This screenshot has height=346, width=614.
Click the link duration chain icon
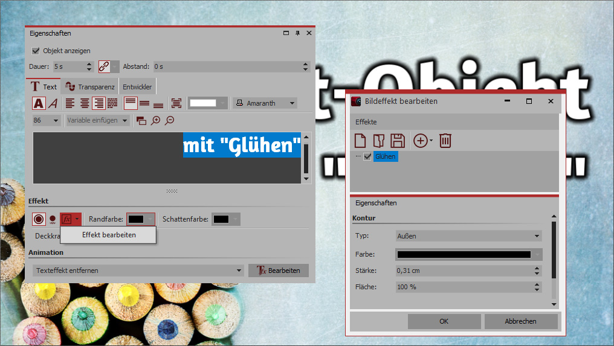[104, 66]
